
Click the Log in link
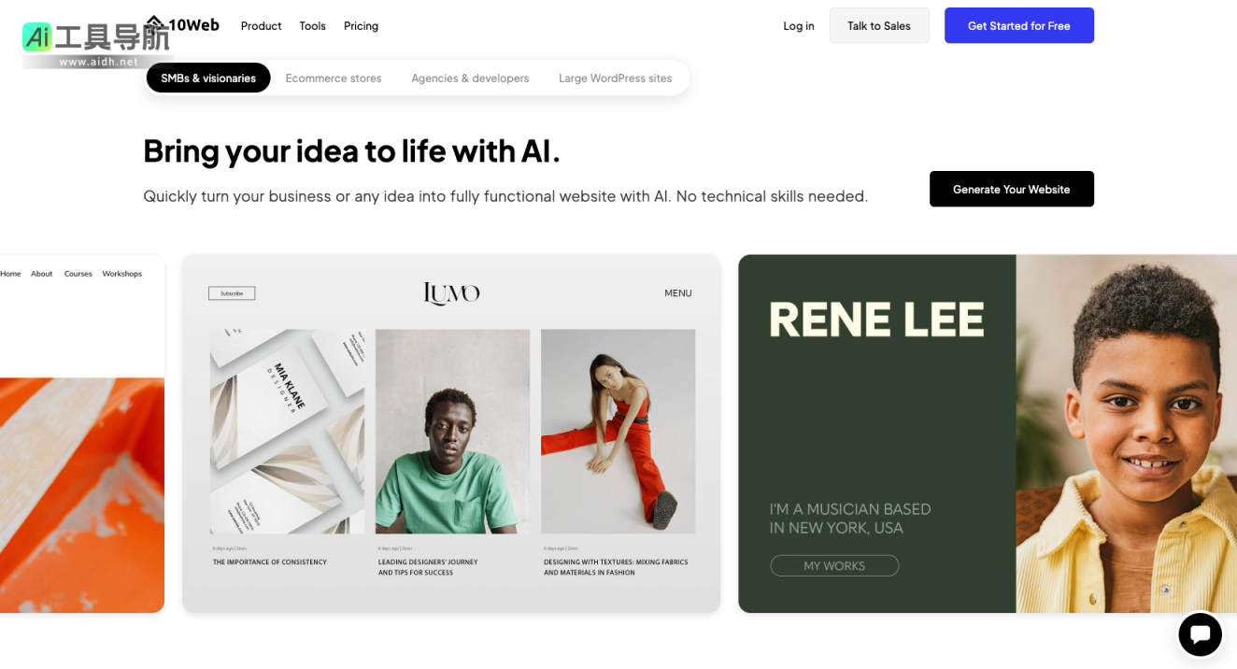pos(799,26)
